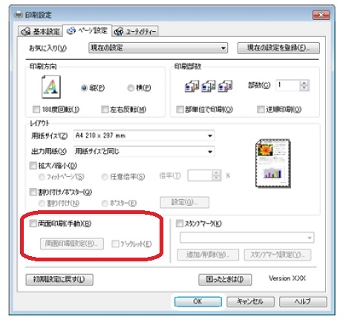Open the 出力用紙 dropdown
This screenshot has height=325, width=346.
[x=144, y=151]
